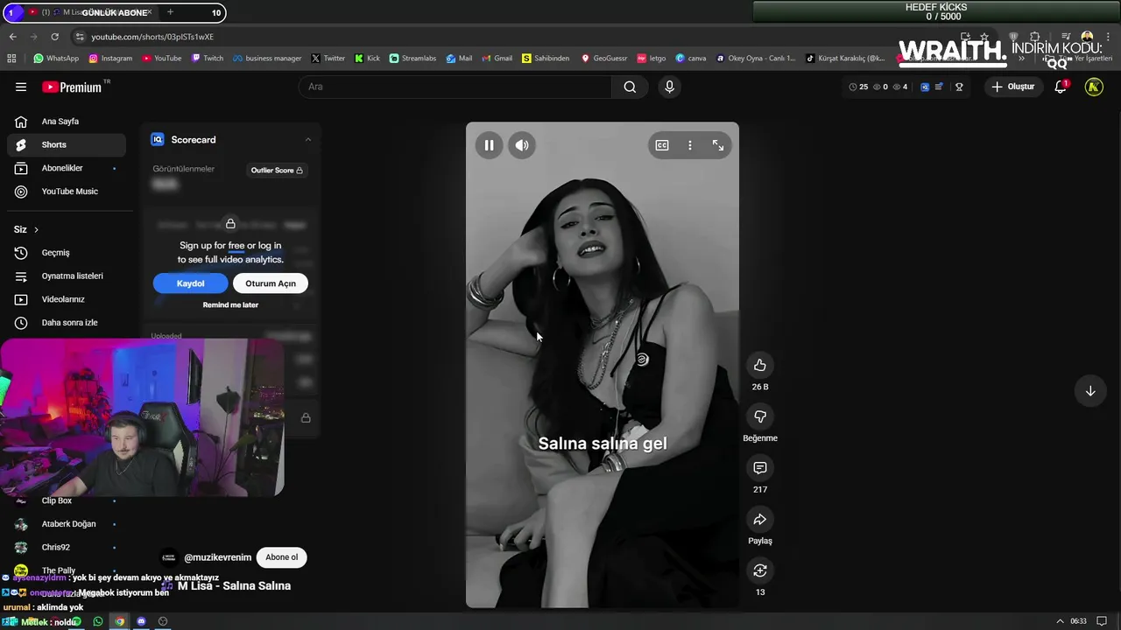Go to the next Short with the down arrow
The height and width of the screenshot is (630, 1121).
[1090, 391]
